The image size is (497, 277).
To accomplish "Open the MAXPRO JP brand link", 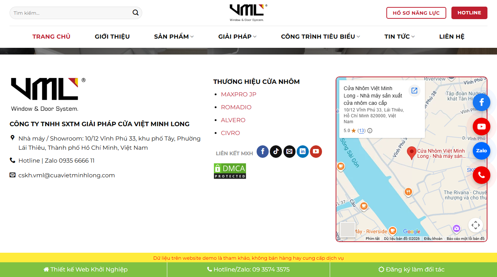I will (x=239, y=94).
